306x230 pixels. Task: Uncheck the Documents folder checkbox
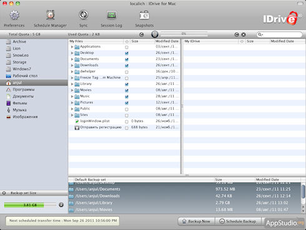coord(127,59)
